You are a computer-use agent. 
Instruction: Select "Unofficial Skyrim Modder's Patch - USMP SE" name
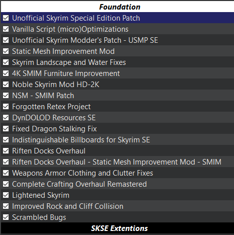pos(85,40)
